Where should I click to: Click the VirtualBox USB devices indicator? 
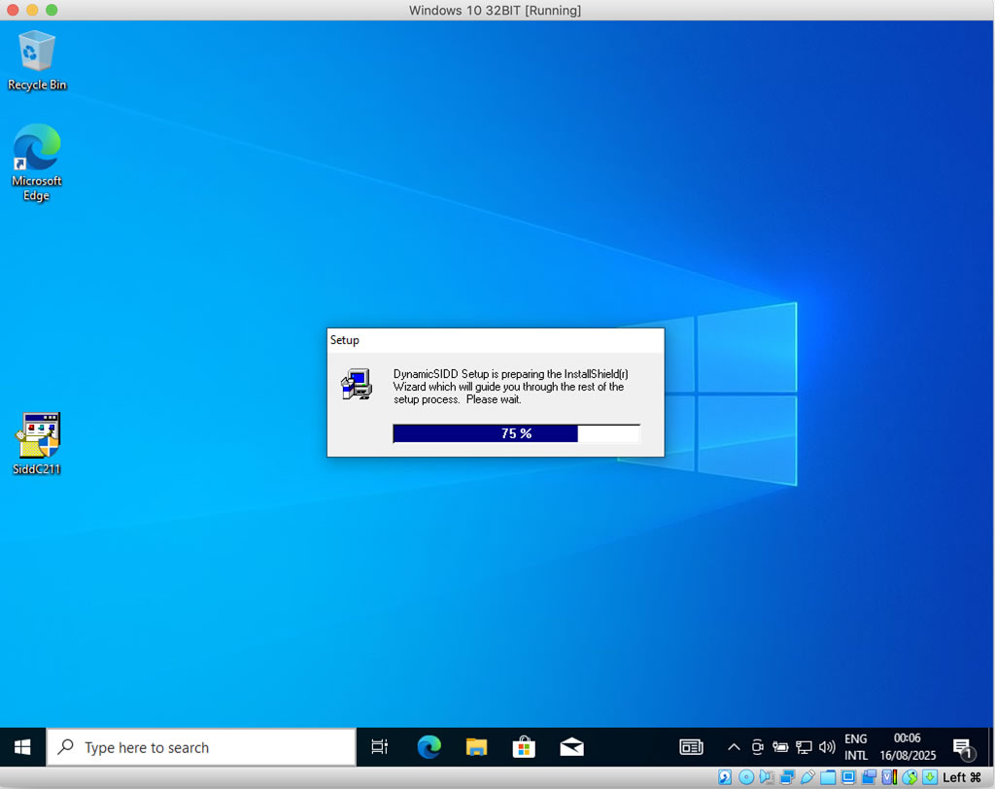pos(807,777)
